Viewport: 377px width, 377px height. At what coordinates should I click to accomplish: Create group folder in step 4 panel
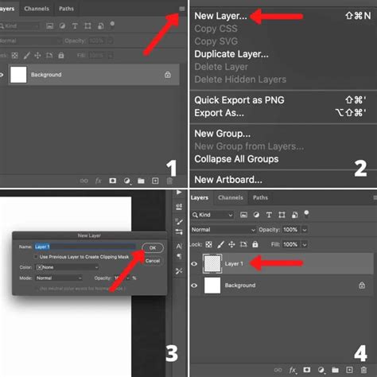pos(335,370)
